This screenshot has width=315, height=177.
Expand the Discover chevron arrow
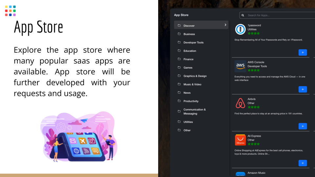tap(225, 25)
